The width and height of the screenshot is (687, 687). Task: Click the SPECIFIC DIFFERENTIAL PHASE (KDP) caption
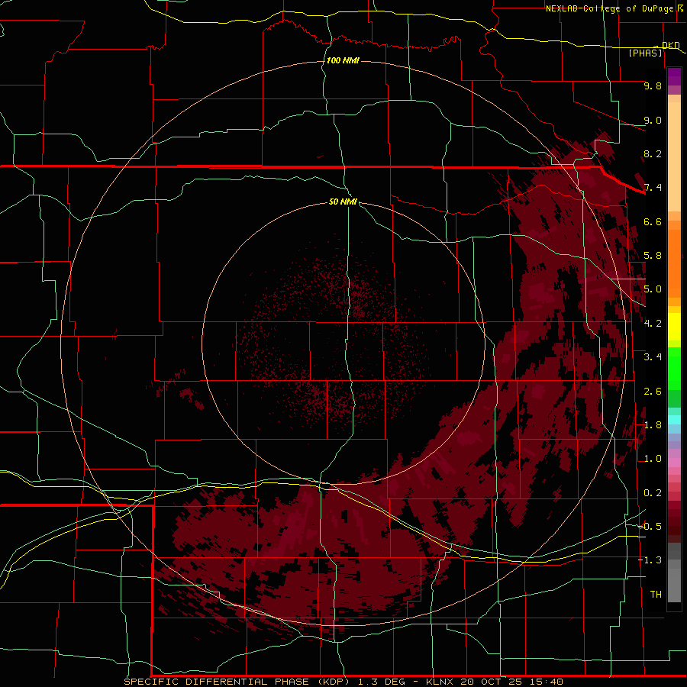(x=238, y=682)
